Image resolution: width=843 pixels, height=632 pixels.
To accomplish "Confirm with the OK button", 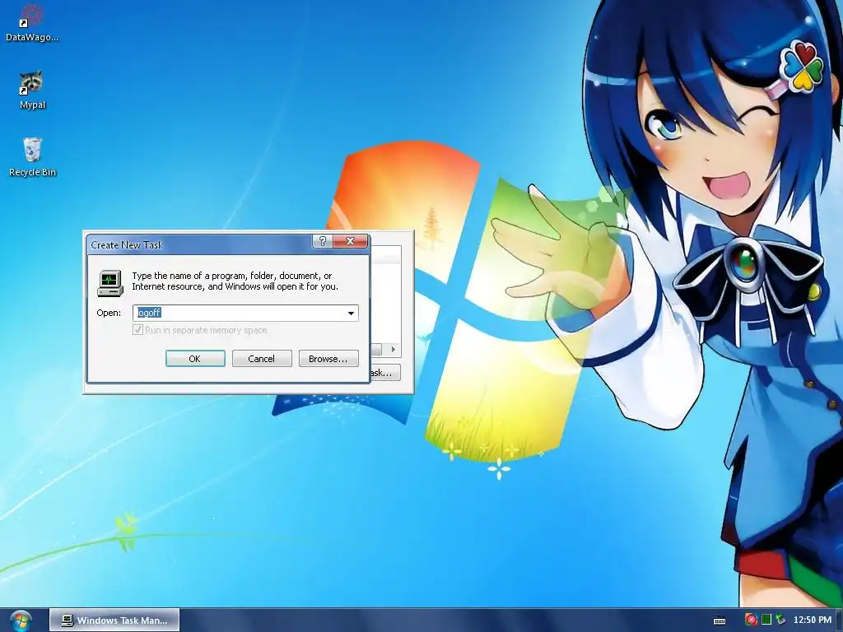I will pyautogui.click(x=195, y=359).
